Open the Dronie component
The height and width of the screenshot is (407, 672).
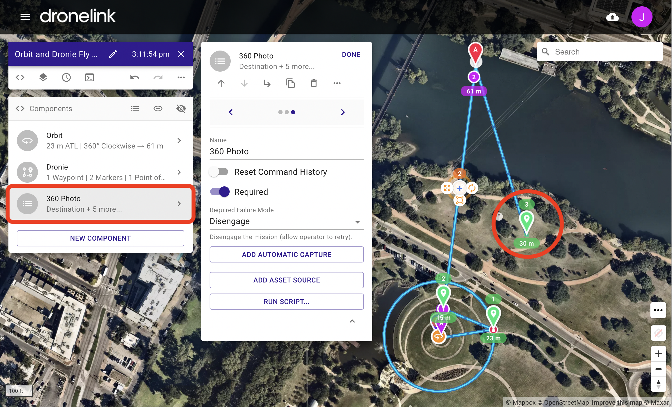pyautogui.click(x=100, y=172)
